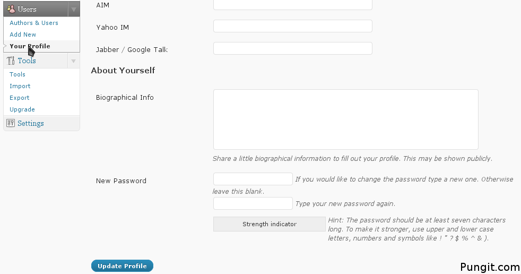Open Authors & Users submenu item
521x274 pixels.
[34, 23]
